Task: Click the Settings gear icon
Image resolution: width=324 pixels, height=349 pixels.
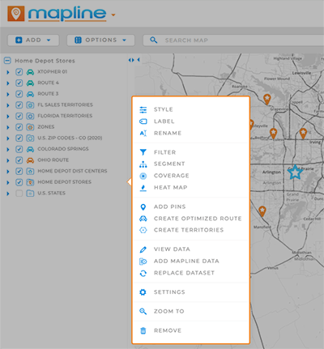Action: (143, 292)
